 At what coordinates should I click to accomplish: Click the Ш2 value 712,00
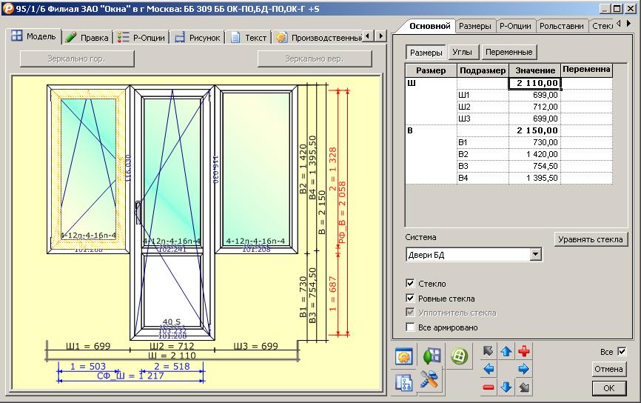(534, 107)
